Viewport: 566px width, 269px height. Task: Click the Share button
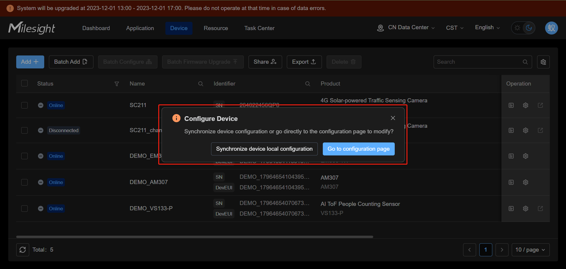pyautogui.click(x=265, y=62)
